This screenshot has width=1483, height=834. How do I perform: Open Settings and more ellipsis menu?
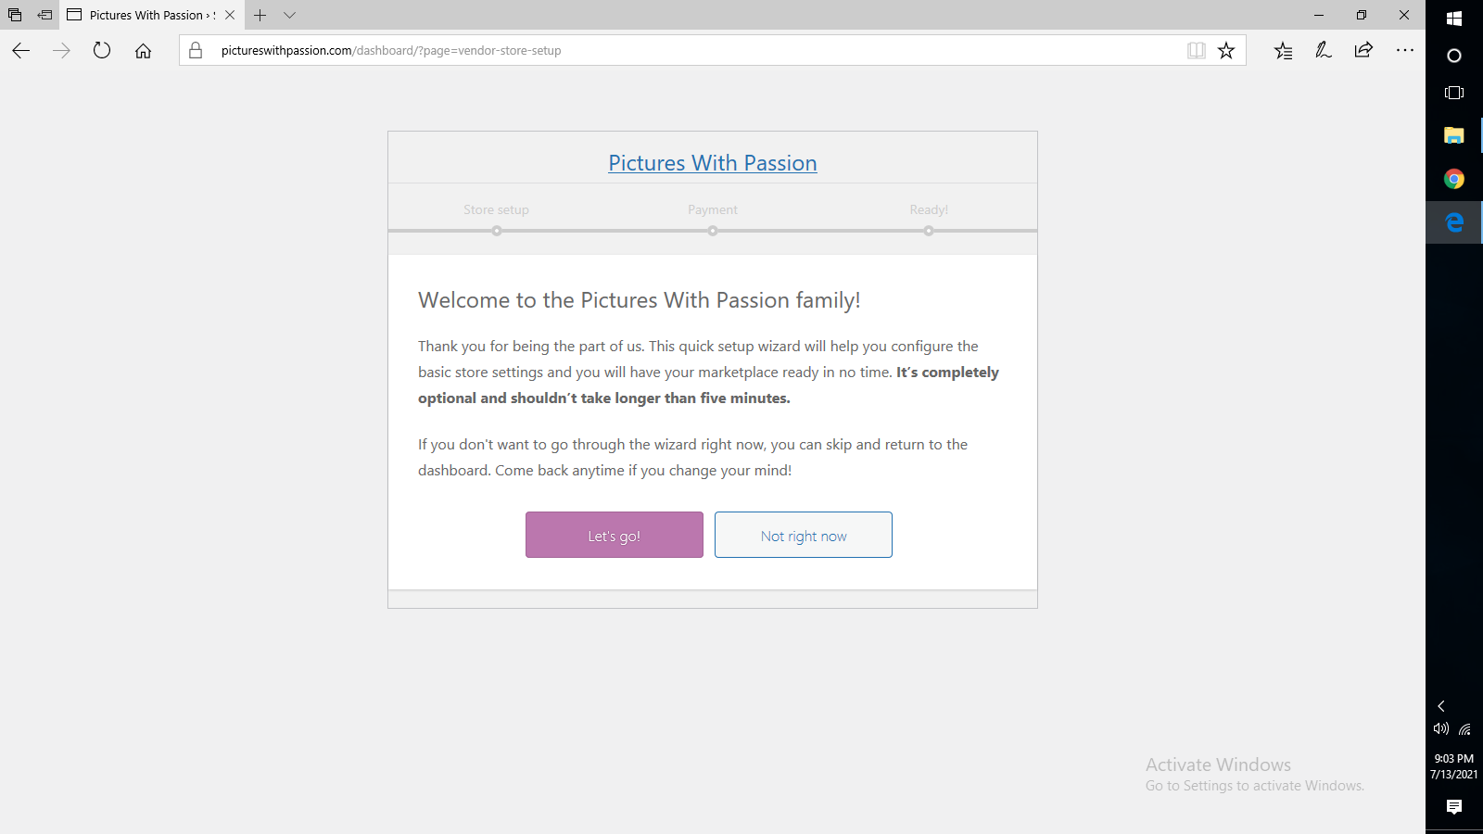point(1404,51)
